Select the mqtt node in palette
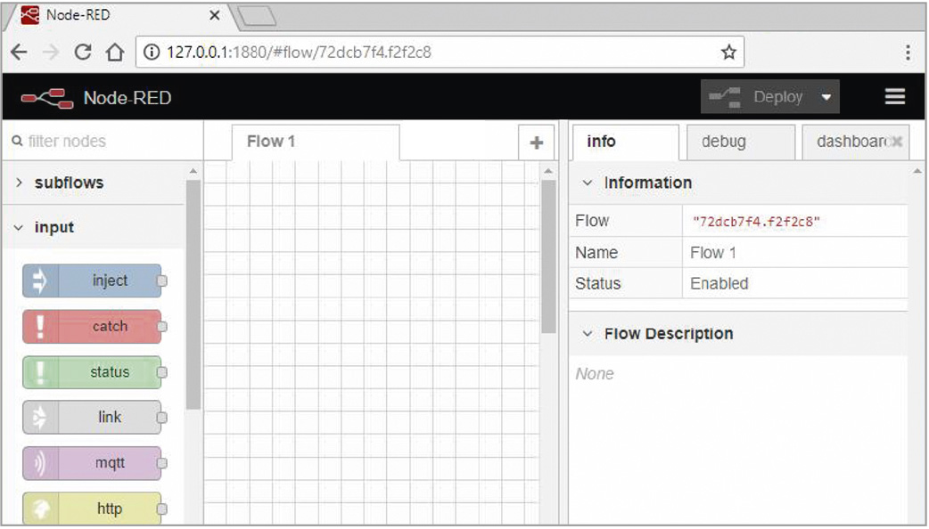This screenshot has width=929, height=529. point(92,463)
